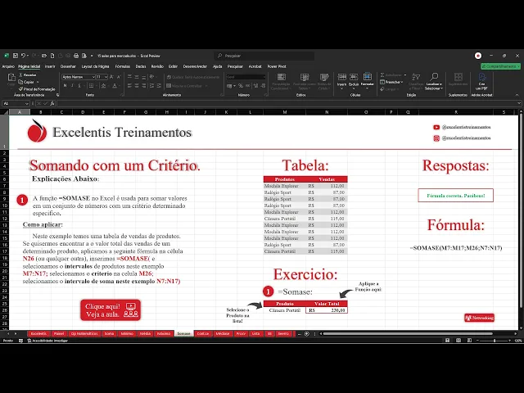Viewport: 524px width, 393px height.
Task: Click the Mesclar e Centralizar button
Action: [184, 86]
